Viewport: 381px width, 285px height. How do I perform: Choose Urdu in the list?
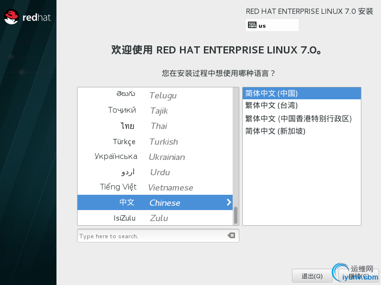point(155,172)
